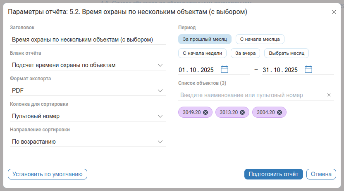Select the 'За прошлый месяц' period
The height and width of the screenshot is (191, 344).
coord(205,39)
